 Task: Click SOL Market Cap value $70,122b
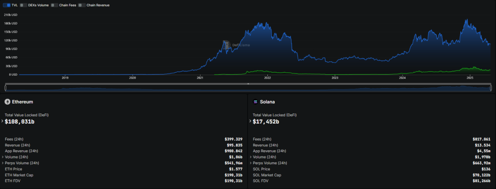coord(481,175)
